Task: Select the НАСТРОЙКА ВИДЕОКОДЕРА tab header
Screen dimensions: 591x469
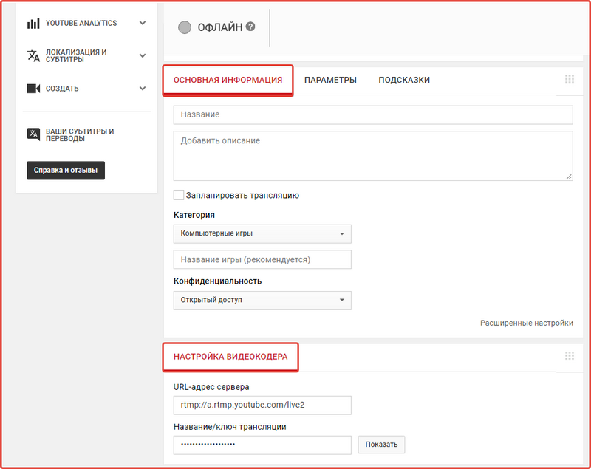Action: pyautogui.click(x=230, y=357)
